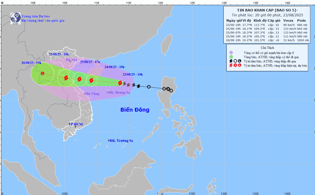Click the purple circle in the legend
The image size is (315, 195).
(x=231, y=52)
